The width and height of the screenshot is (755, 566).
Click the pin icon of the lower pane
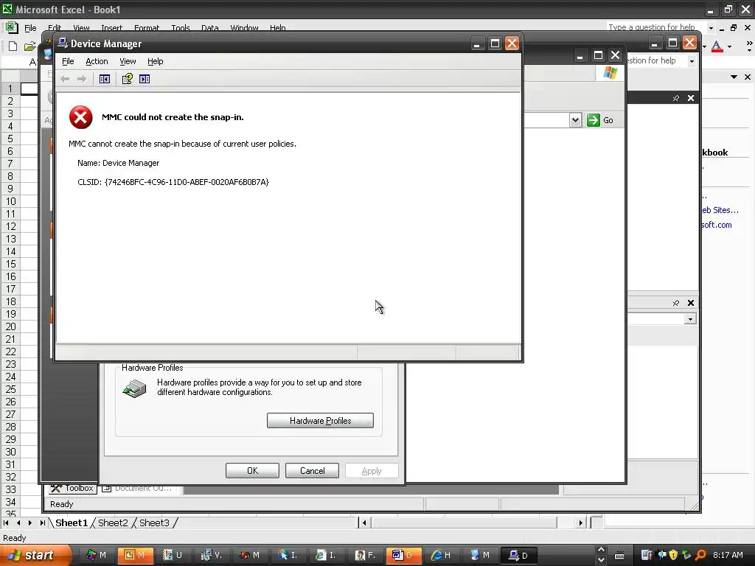(x=675, y=303)
